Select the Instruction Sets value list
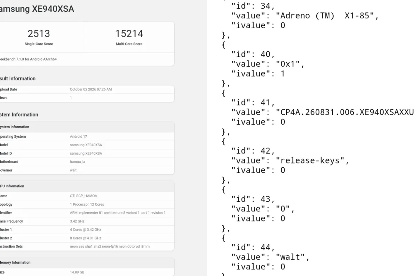This screenshot has height=276, width=414. tap(110, 246)
